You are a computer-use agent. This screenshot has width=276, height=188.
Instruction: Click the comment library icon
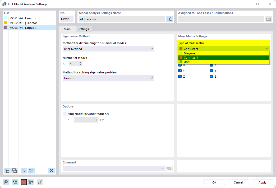click(169, 168)
